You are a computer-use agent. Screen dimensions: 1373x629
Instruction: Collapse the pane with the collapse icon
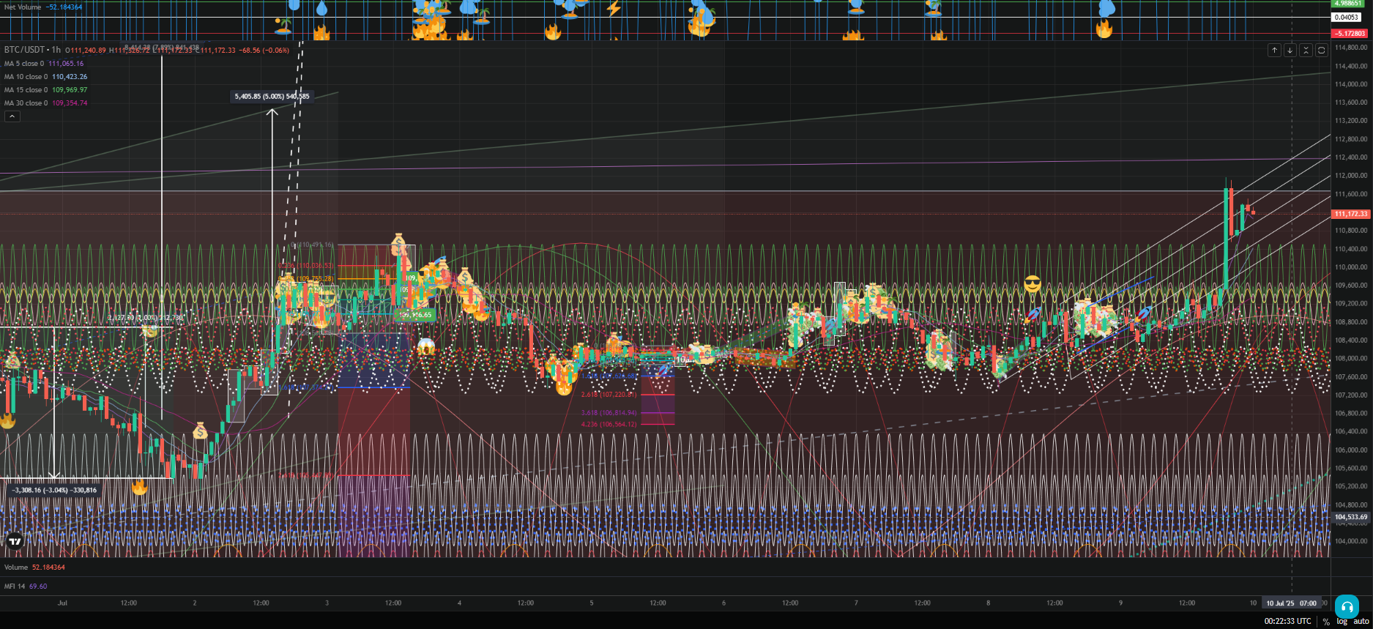1306,50
